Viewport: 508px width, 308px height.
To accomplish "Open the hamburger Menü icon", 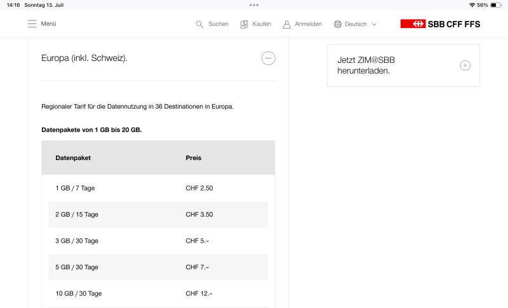I will point(32,24).
